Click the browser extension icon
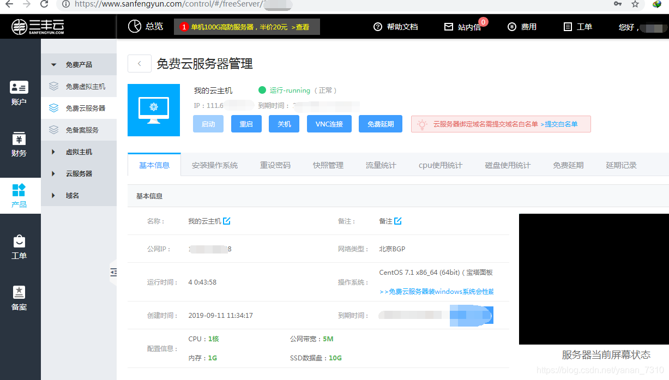 coord(656,4)
